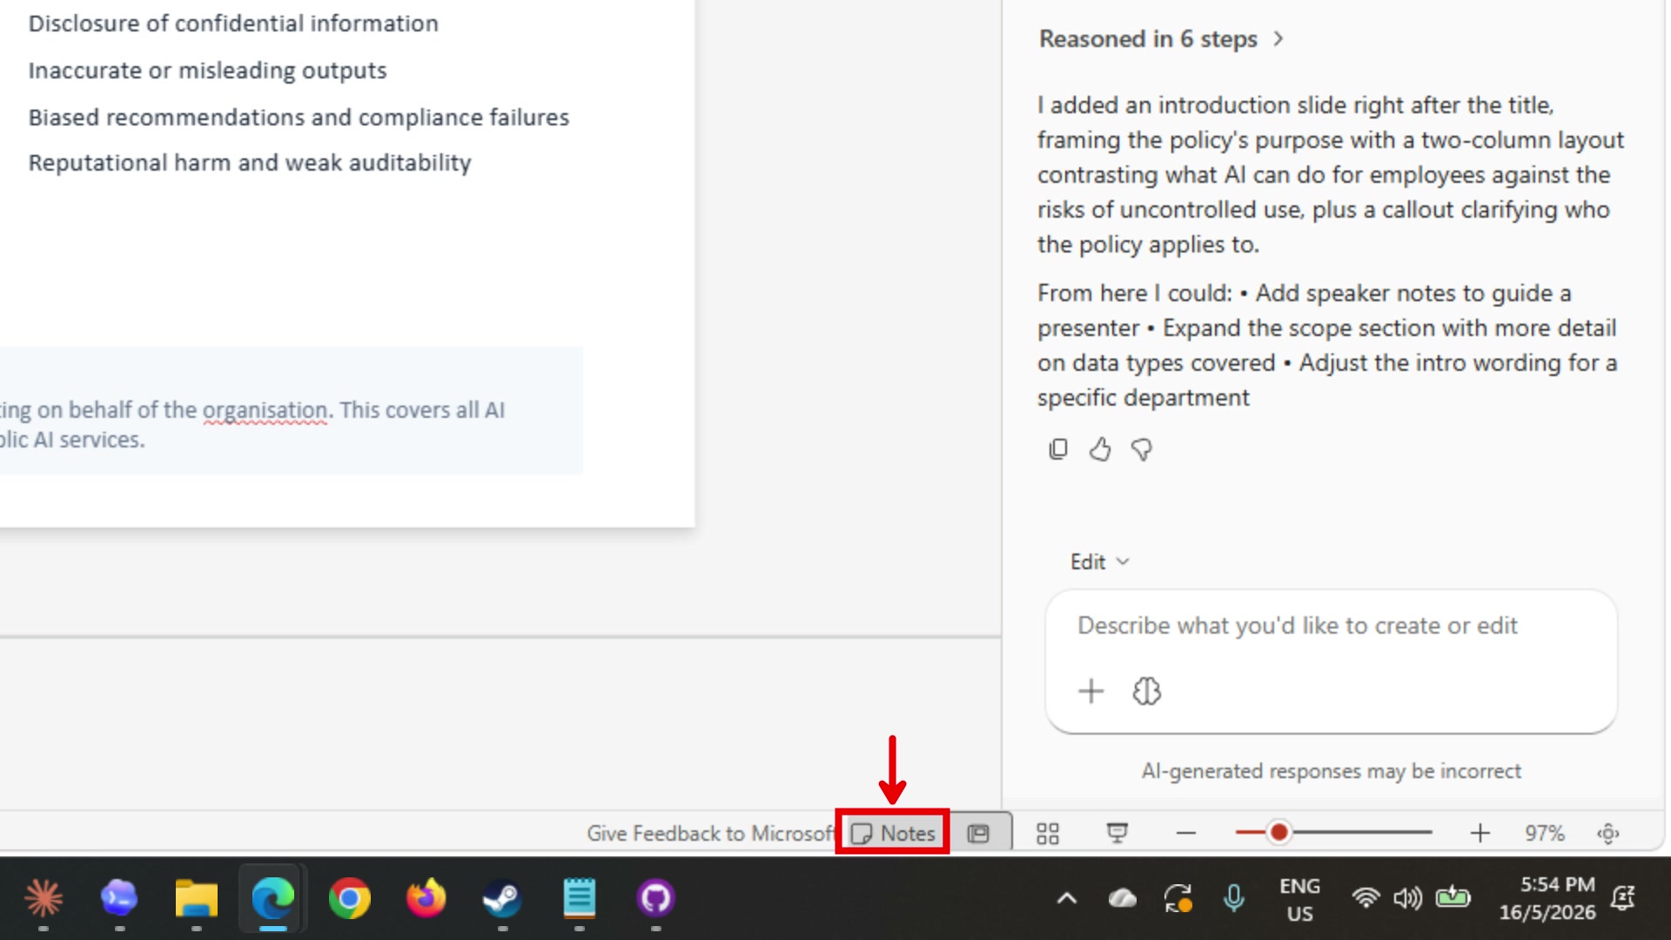The width and height of the screenshot is (1671, 940).
Task: Open Steam from taskbar
Action: click(x=502, y=898)
